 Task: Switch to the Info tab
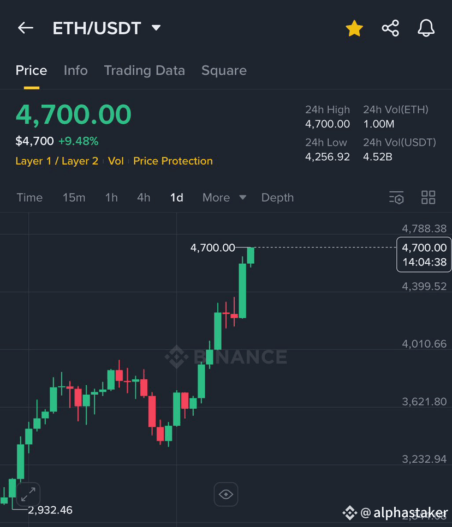pos(76,71)
